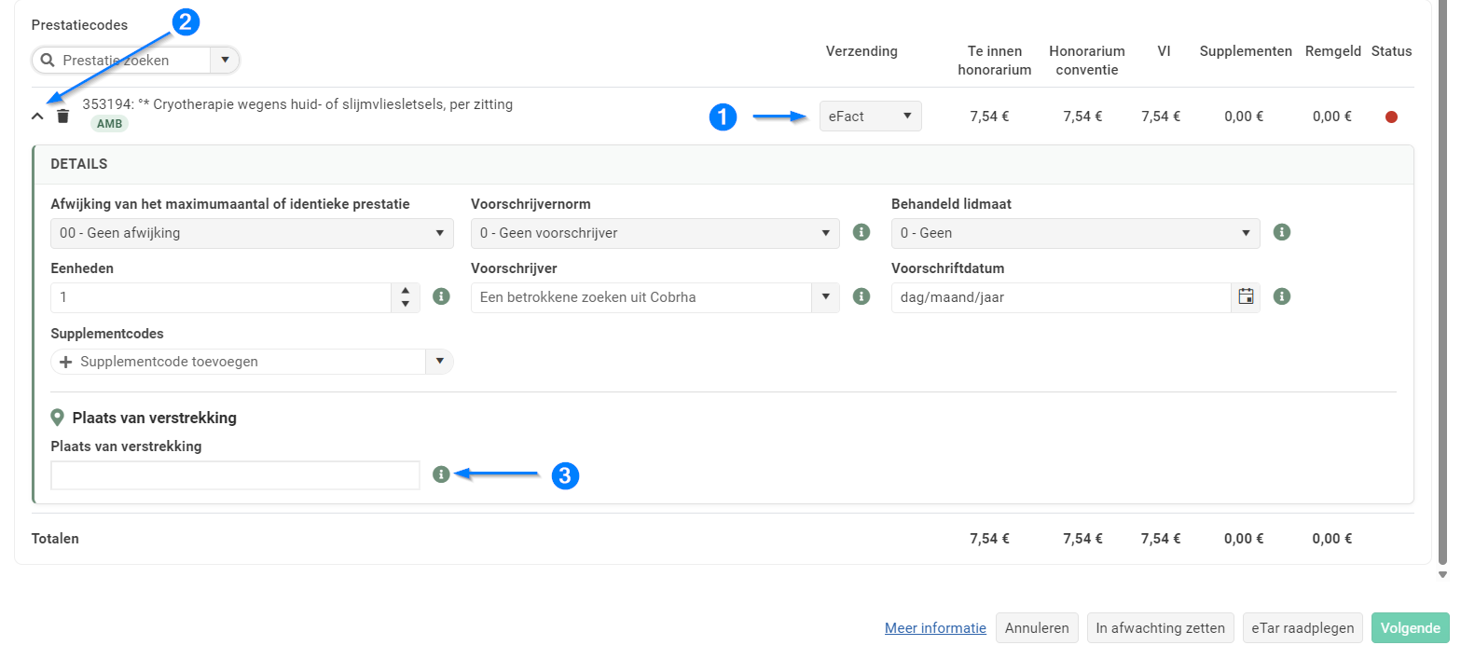Decrease Eenheden with the down arrow

pyautogui.click(x=405, y=305)
